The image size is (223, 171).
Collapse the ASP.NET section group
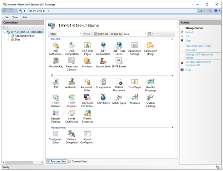point(172,38)
